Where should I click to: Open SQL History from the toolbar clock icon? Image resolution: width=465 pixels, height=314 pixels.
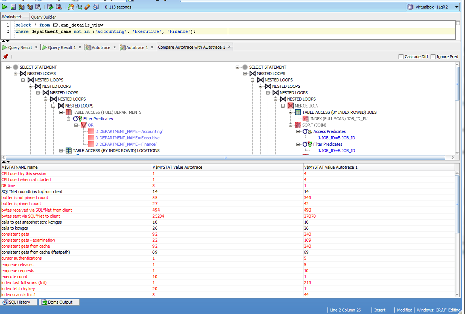96,7
